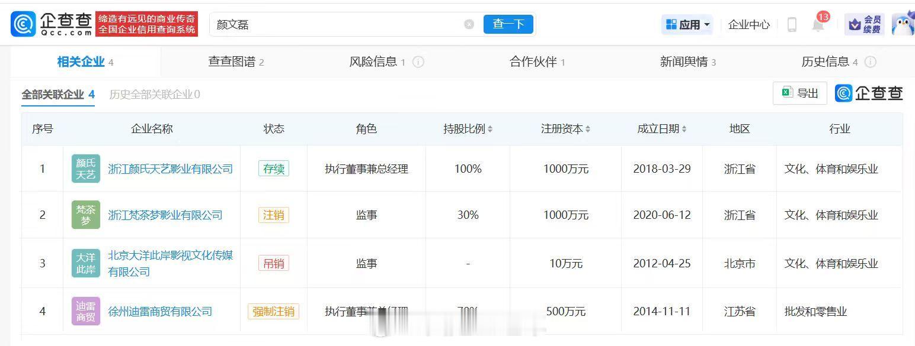Click the mobile phone icon in the header
915x346 pixels.
792,24
